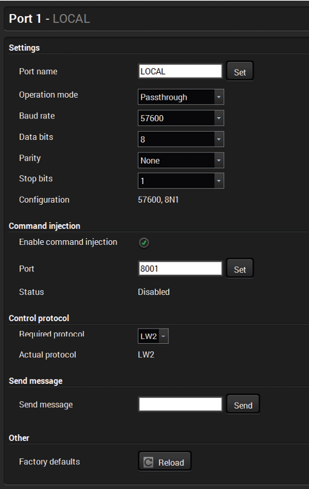
Task: Open the Data bits dropdown arrow
Action: (219, 139)
